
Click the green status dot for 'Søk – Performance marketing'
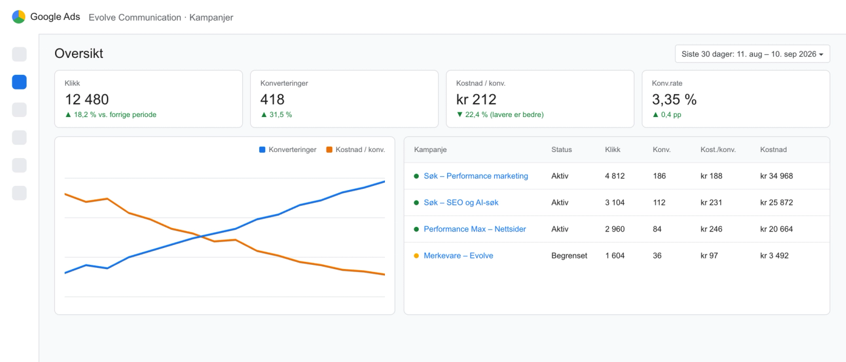[416, 176]
